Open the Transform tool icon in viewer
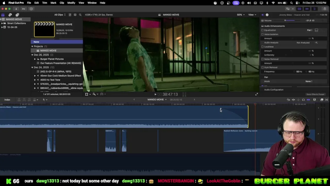Screen dimensions: 330x186 click(87, 94)
